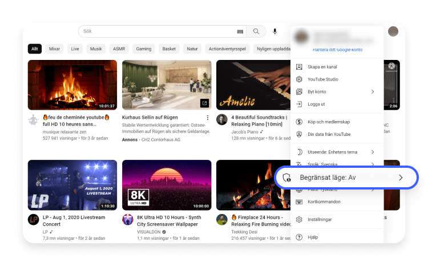Select the Basket filter chip
Screen dimensions: 428x266
click(x=169, y=49)
